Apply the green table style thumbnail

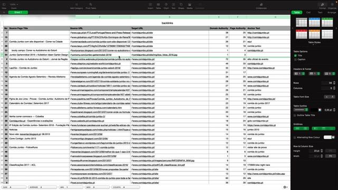pos(327,22)
